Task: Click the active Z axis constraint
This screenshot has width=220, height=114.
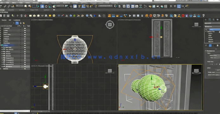Action: coord(179,6)
